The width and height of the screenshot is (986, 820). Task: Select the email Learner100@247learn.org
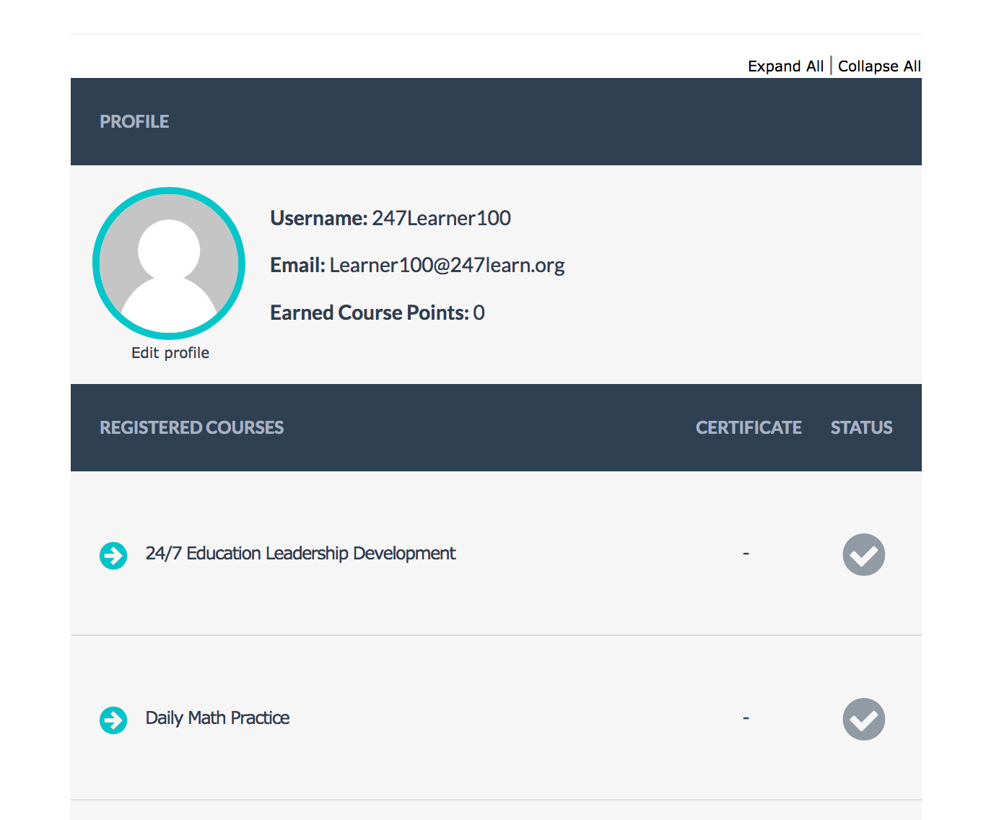pos(447,266)
